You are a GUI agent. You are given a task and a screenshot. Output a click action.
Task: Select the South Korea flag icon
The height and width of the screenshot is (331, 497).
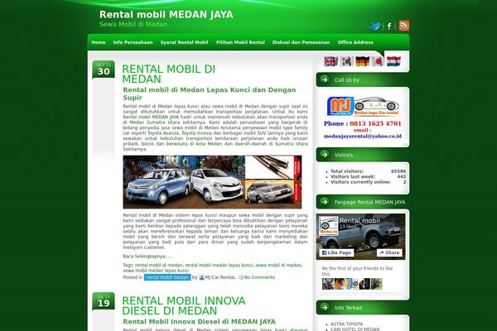coord(346,61)
